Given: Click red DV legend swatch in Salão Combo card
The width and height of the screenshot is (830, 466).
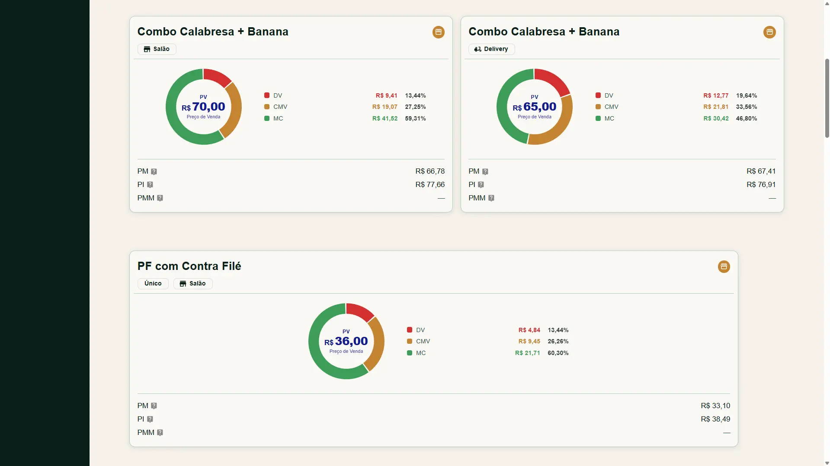Looking at the screenshot, I should 267,95.
